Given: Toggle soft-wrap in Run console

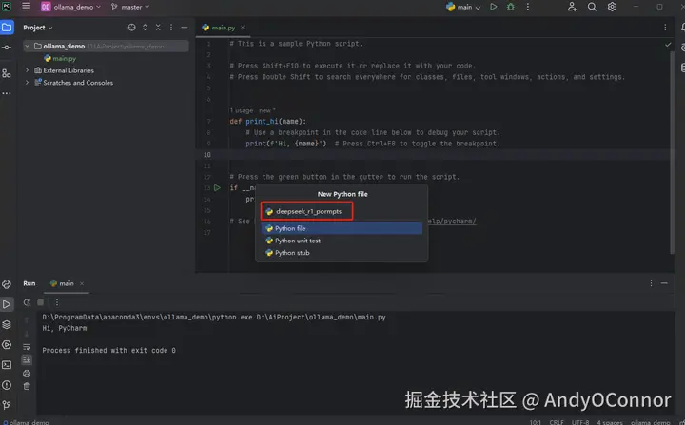Looking at the screenshot, I should pos(27,347).
